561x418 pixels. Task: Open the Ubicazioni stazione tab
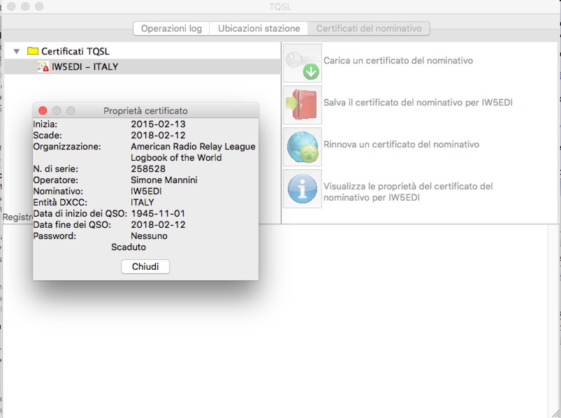(x=258, y=29)
